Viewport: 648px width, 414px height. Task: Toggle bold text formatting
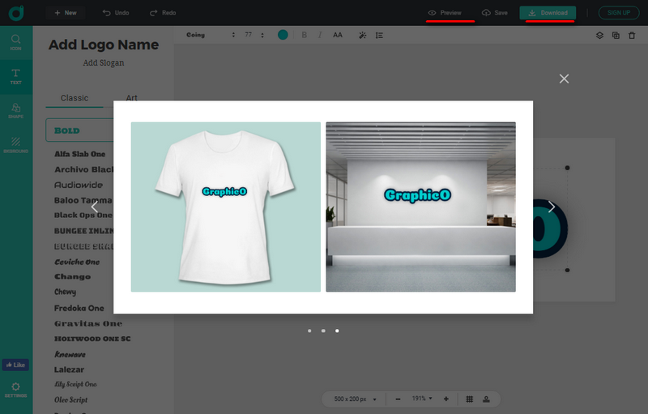coord(305,36)
